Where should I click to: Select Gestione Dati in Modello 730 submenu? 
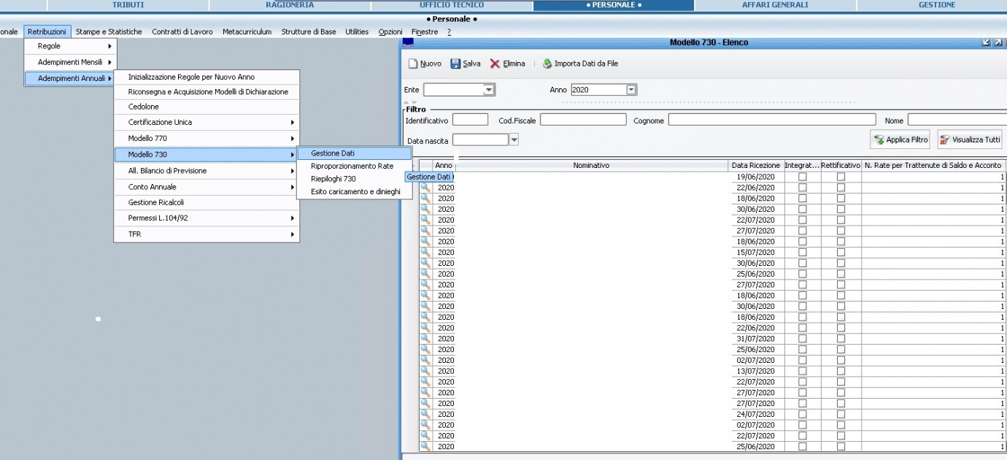point(355,153)
